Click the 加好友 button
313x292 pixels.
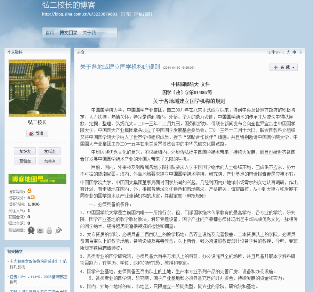coord(25,151)
